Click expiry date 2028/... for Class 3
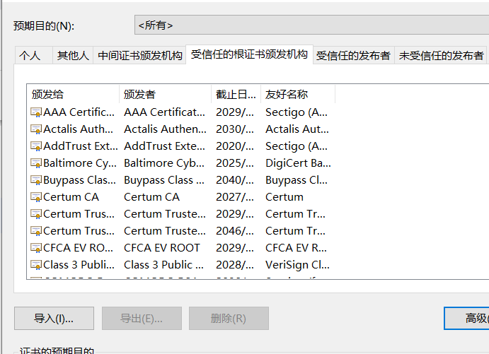The width and height of the screenshot is (489, 354). pos(235,265)
